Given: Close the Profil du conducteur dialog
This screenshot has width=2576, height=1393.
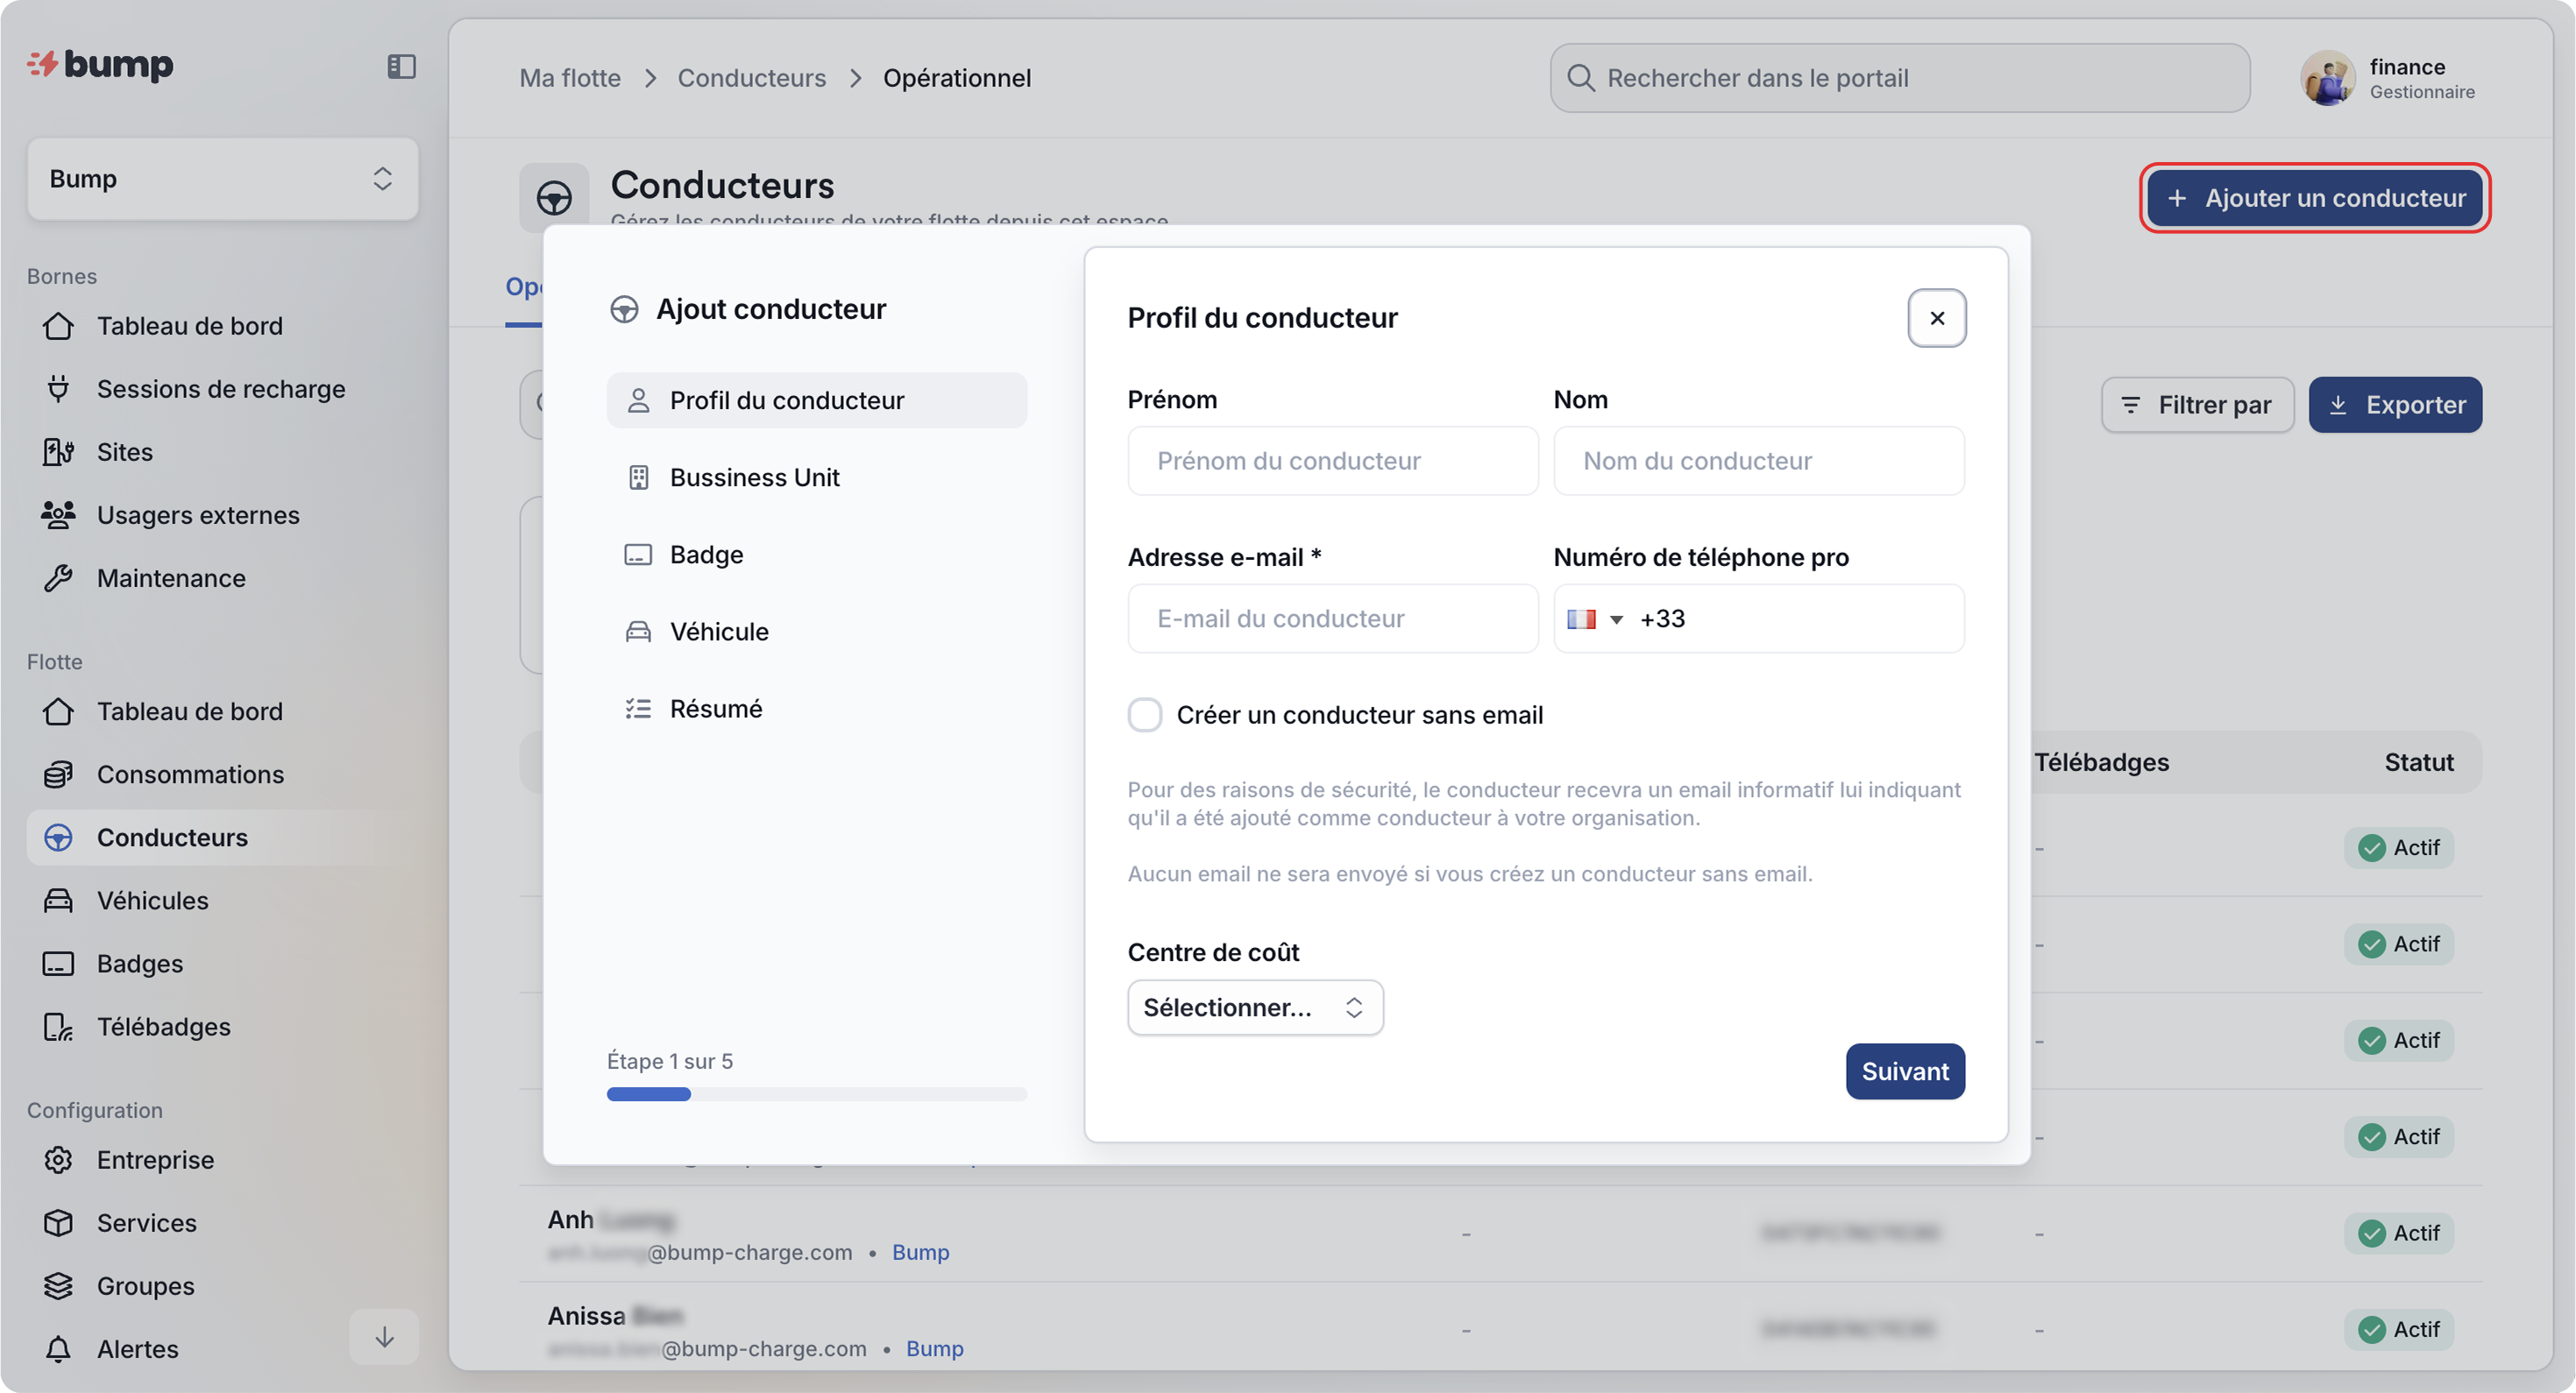Looking at the screenshot, I should [x=1937, y=318].
